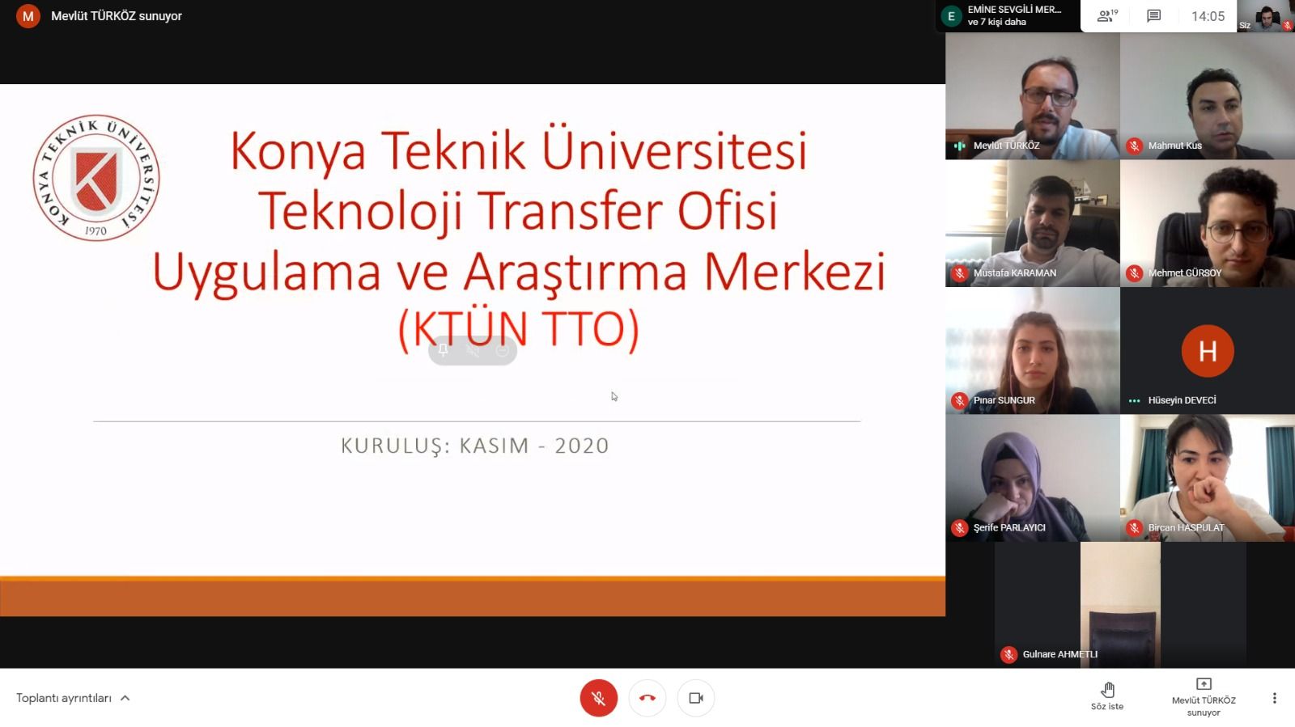
Task: Open the meeting chat panel icon
Action: 1154,15
